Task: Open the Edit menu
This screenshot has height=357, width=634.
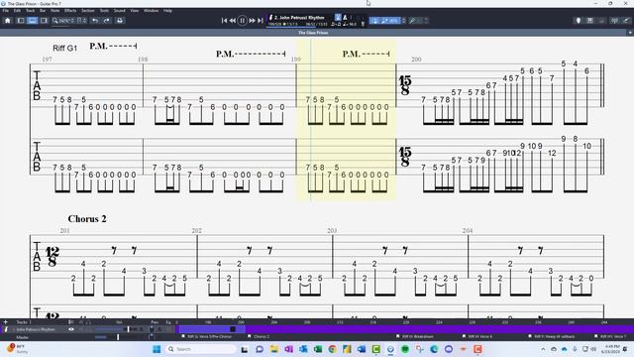Action: (17, 11)
